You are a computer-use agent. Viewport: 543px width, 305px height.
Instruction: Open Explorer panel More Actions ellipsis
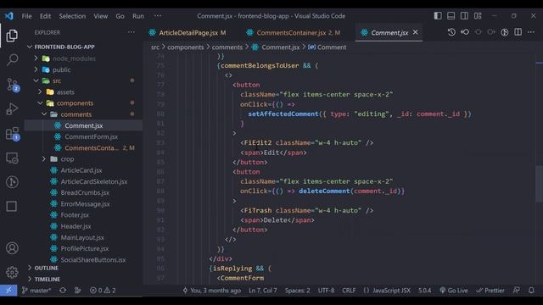[132, 32]
